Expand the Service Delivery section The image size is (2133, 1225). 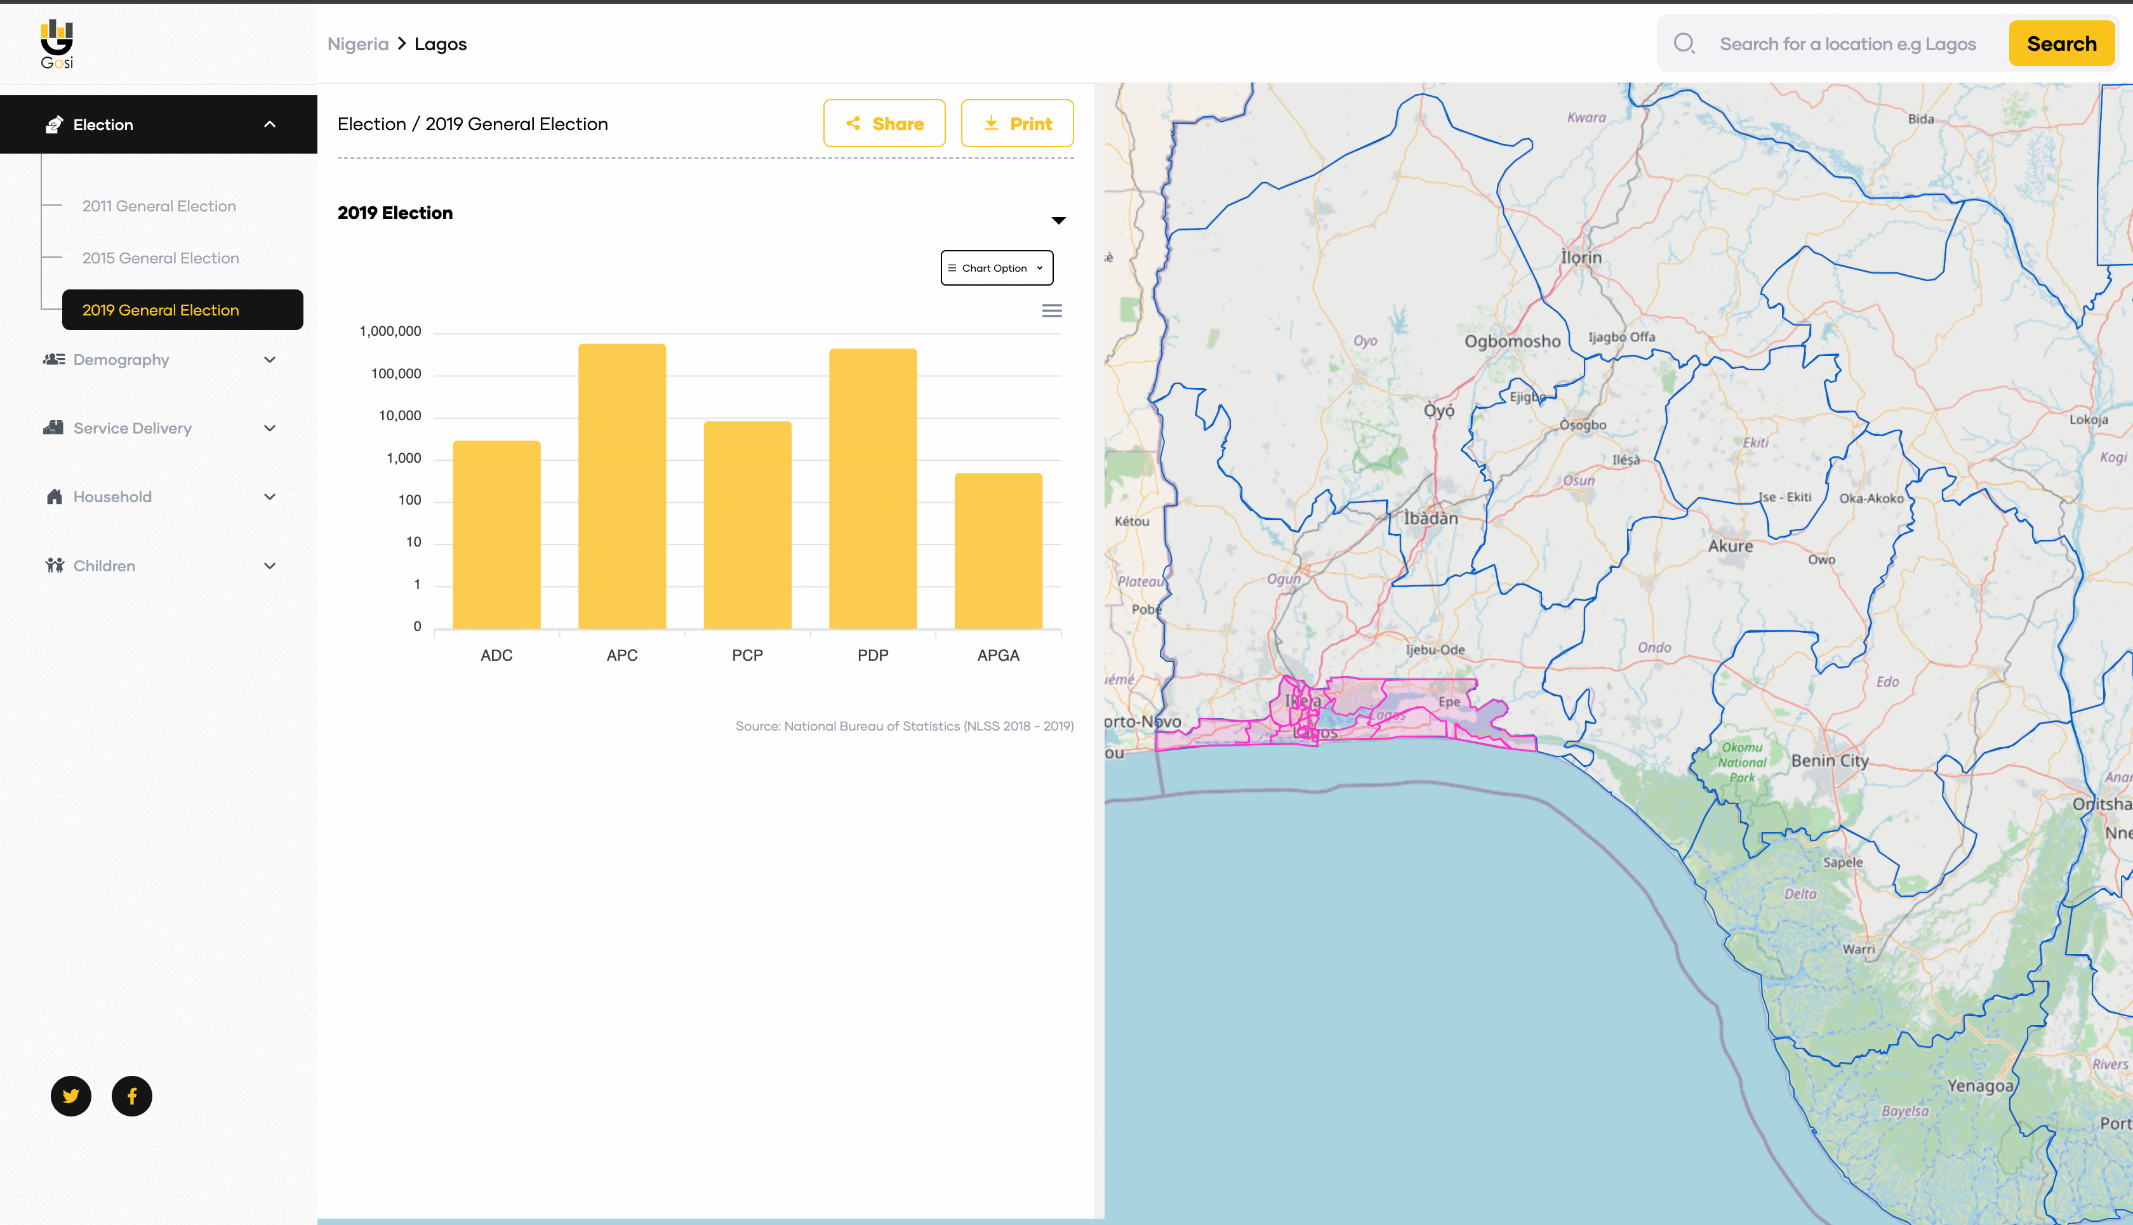pyautogui.click(x=269, y=428)
